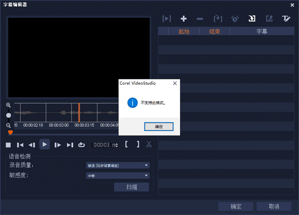The height and width of the screenshot is (215, 299).
Task: Click the zoom out magnifier on waveform
Action: (9, 125)
